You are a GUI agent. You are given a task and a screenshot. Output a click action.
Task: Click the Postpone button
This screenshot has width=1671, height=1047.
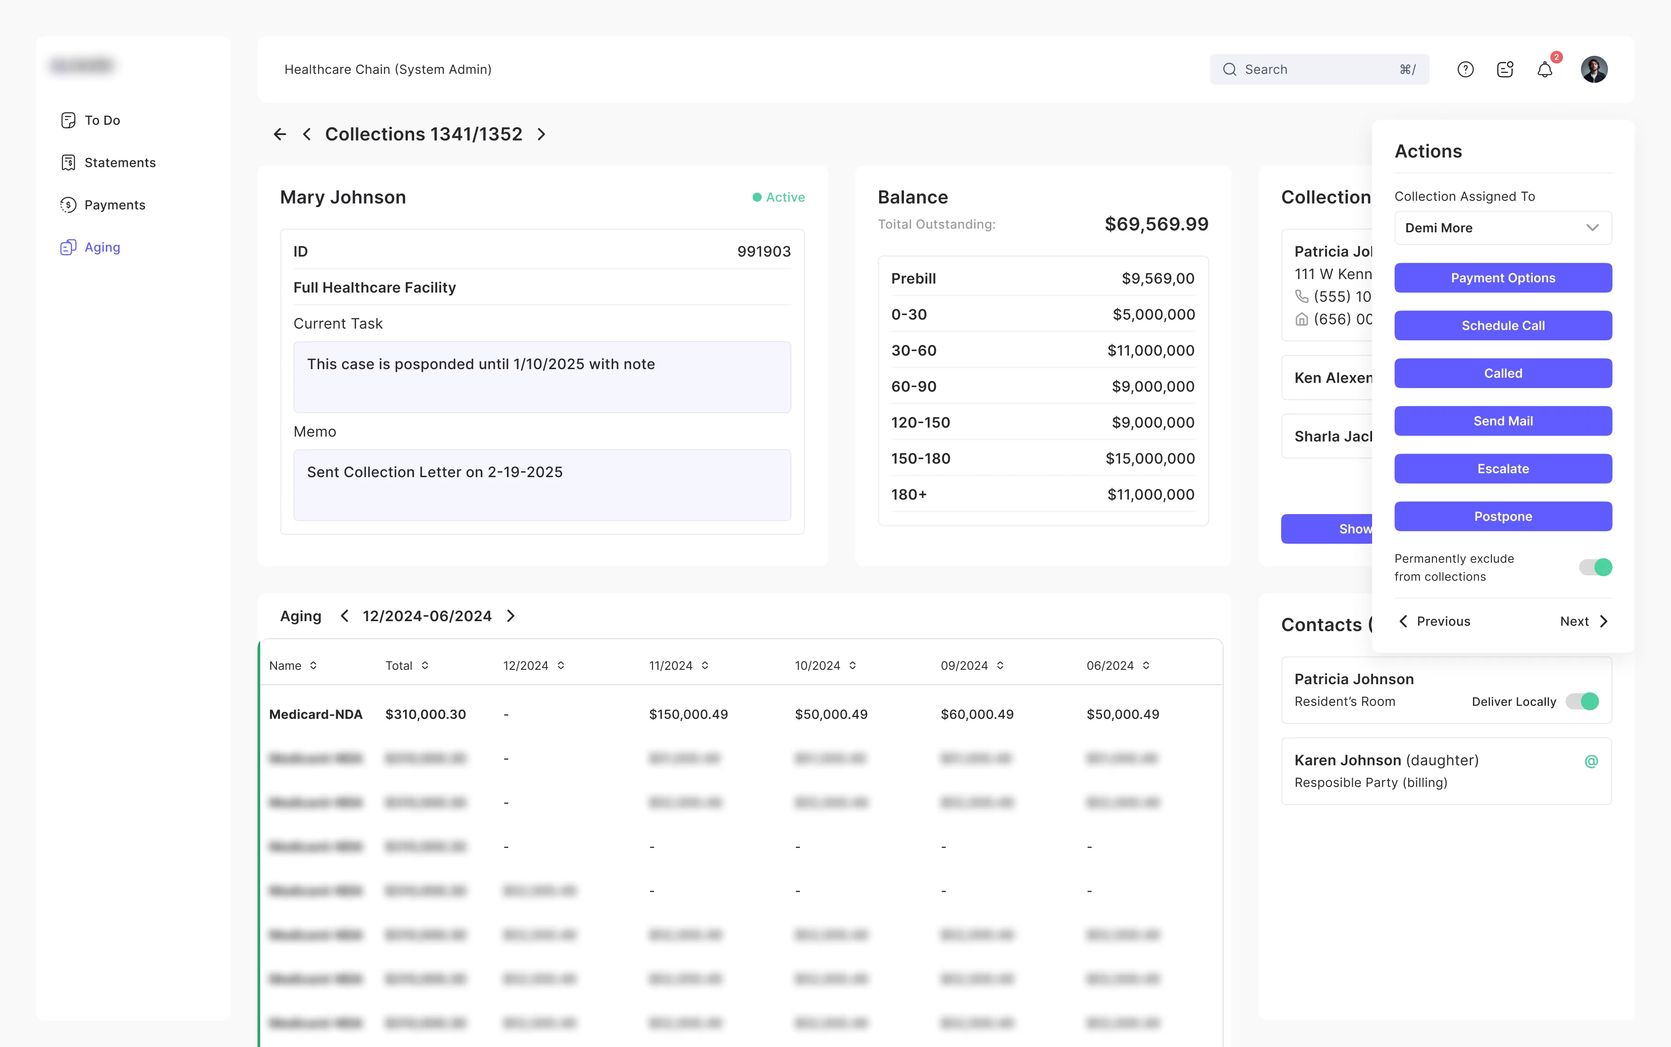point(1503,517)
